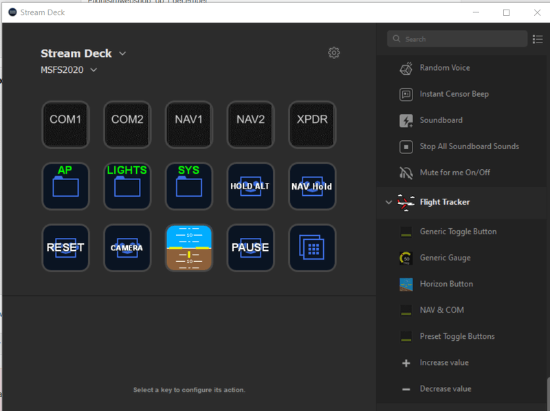Select the NAV Hold key
Image resolution: width=550 pixels, height=411 pixels.
312,186
